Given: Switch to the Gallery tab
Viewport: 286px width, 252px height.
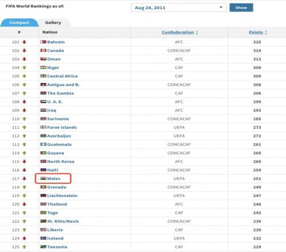Looking at the screenshot, I should pos(53,22).
